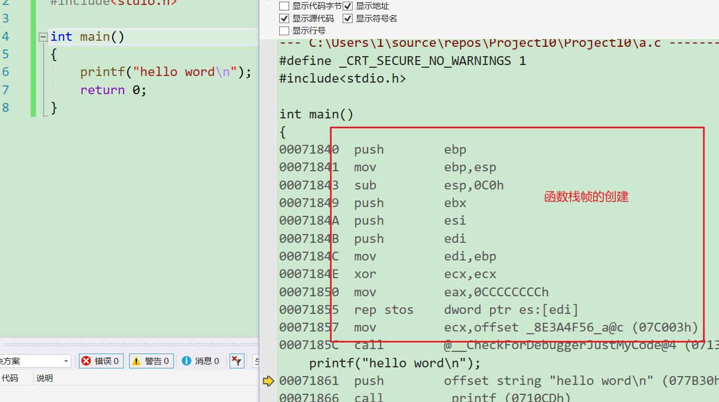Screen dimensions: 719x402
Task: Click the 'sub esp,0C0h' instruction line
Action: click(x=391, y=186)
